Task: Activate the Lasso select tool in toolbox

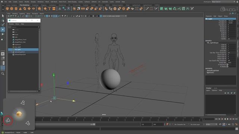Action: tap(3, 20)
